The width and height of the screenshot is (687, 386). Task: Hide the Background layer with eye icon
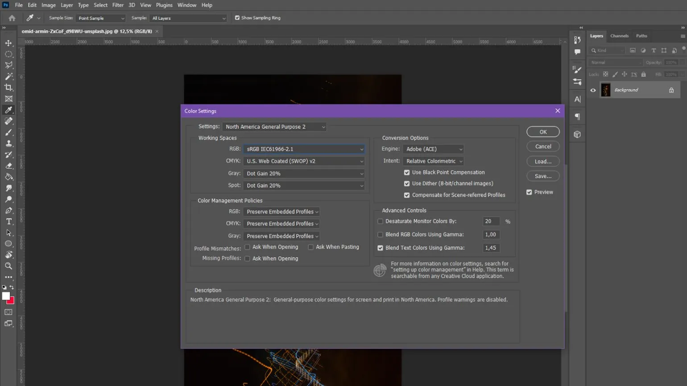[x=593, y=90]
